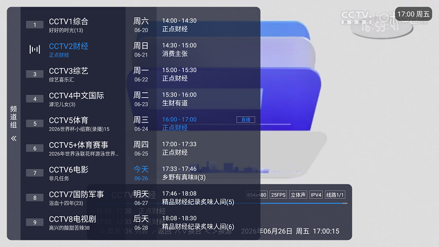
Task: Click the 立体声 audio badge
Action: [x=298, y=195]
